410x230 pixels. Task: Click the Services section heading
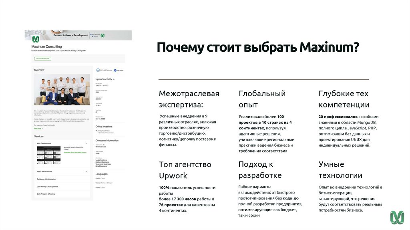click(x=39, y=136)
